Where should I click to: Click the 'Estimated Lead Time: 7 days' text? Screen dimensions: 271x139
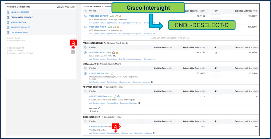[20, 53]
